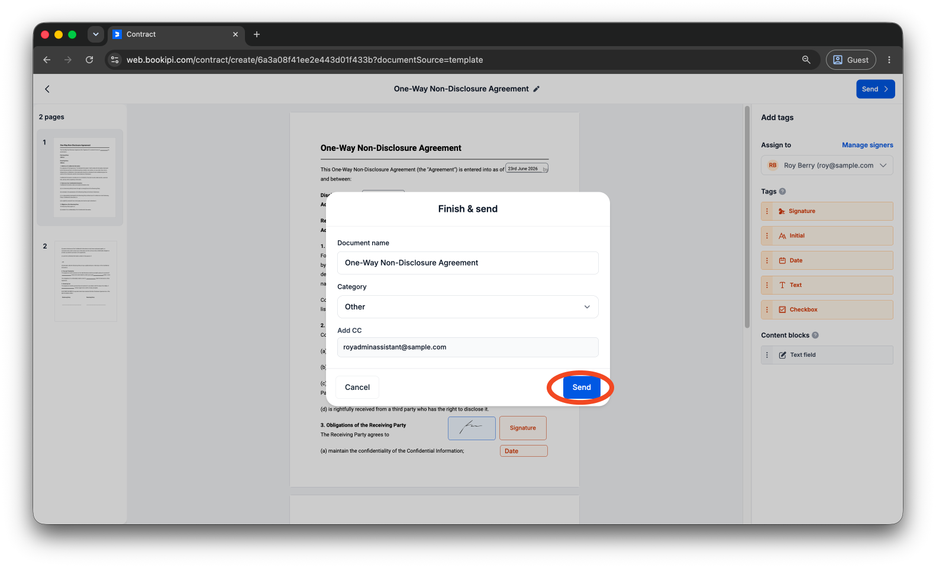Expand the Assign to Roy Berry dropdown
Image resolution: width=936 pixels, height=568 pixels.
(827, 166)
